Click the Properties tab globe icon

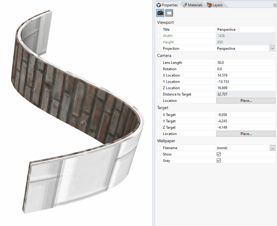159,5
